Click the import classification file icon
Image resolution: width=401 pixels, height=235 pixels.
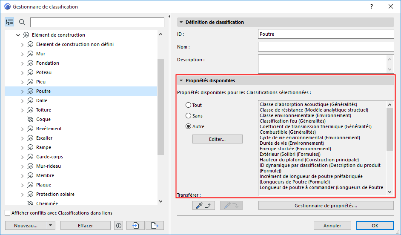(135, 226)
